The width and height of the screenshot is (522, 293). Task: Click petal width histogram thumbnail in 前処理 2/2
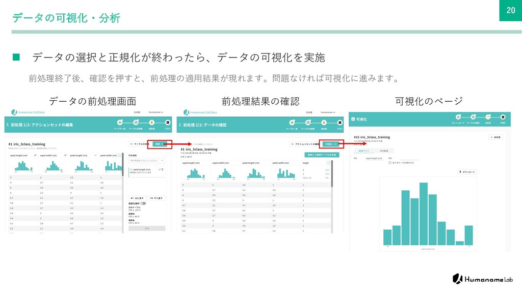coord(286,173)
